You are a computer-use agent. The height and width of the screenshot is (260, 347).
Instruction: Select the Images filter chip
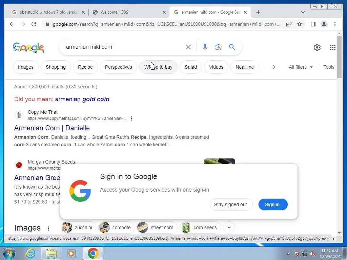coord(26,67)
